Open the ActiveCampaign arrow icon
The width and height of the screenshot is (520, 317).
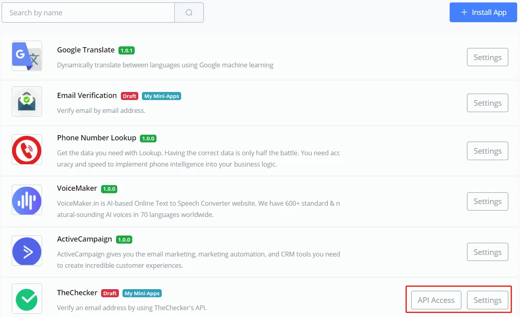coord(27,250)
